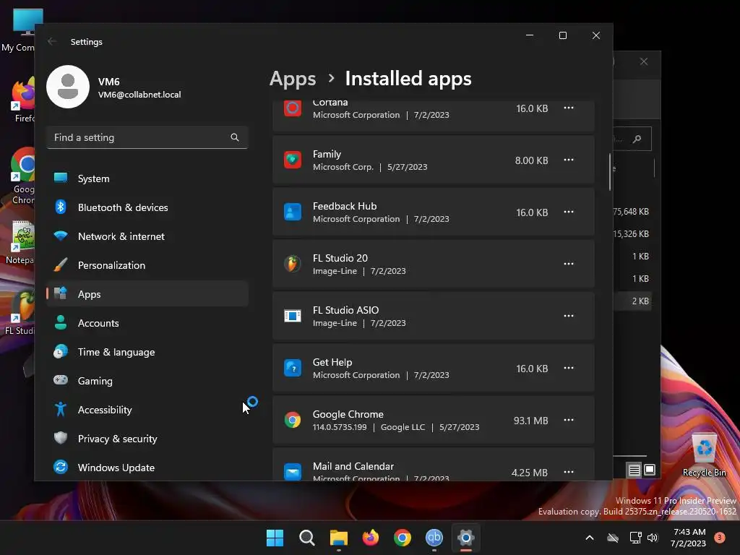Open more options for Mail and Calendar

(569, 472)
